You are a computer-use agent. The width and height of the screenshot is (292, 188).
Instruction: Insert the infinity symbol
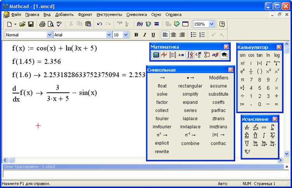pos(264,127)
